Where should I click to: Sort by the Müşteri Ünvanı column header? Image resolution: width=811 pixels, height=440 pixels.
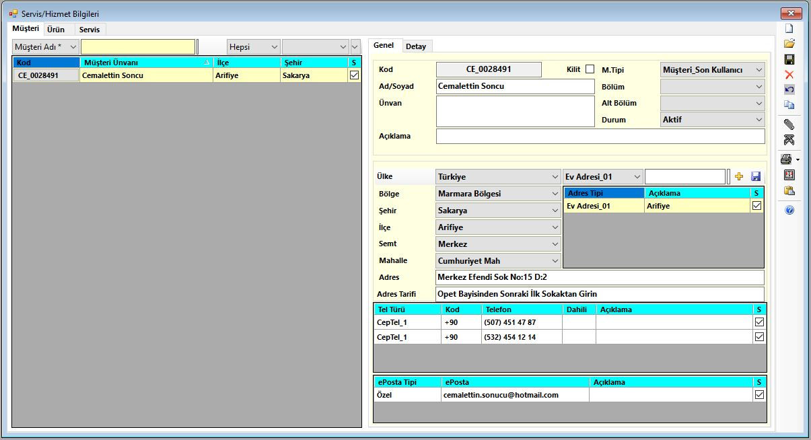[146, 63]
